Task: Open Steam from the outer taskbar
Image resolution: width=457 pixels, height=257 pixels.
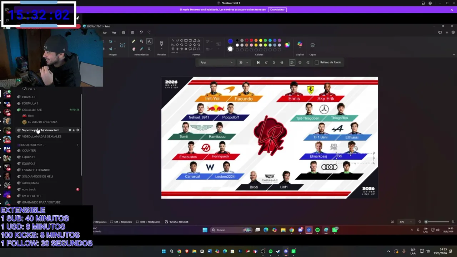Action: click(x=278, y=251)
